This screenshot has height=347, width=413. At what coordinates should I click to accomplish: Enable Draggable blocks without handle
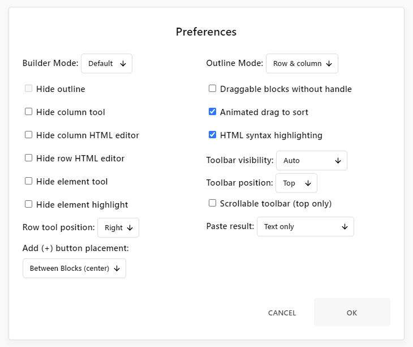[212, 89]
